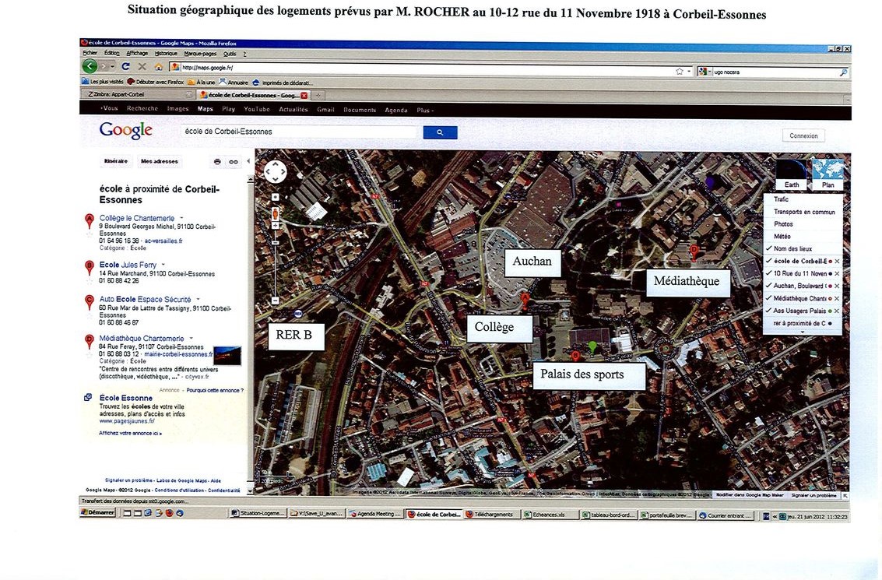Click the print icon in Maps panel
Viewport: 882px width, 580px height.
[x=217, y=161]
